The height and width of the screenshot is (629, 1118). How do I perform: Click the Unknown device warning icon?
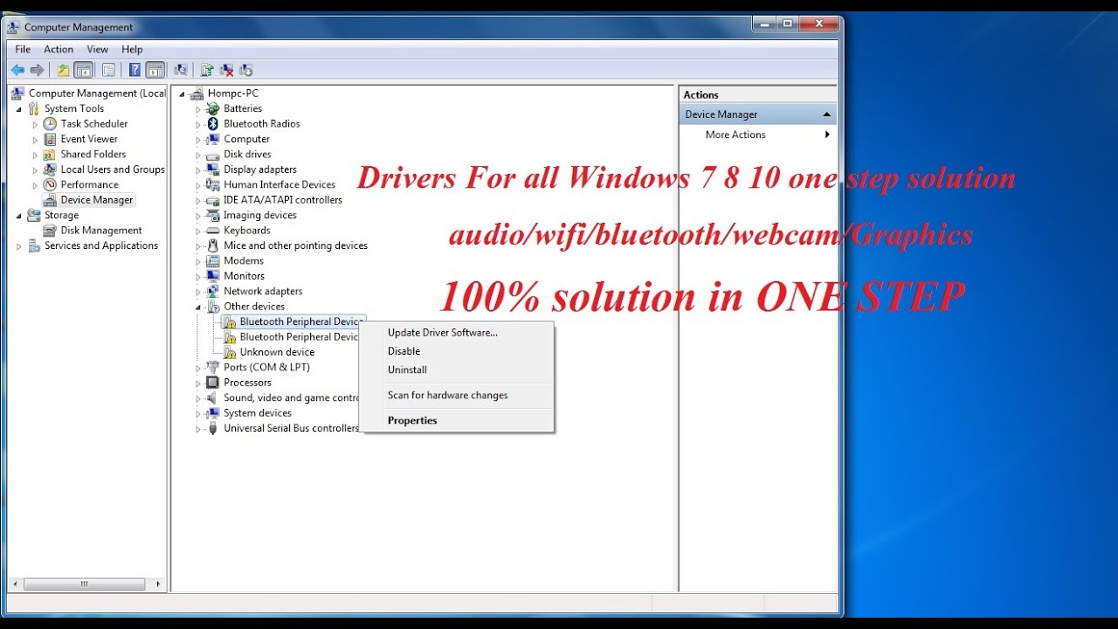coord(229,352)
